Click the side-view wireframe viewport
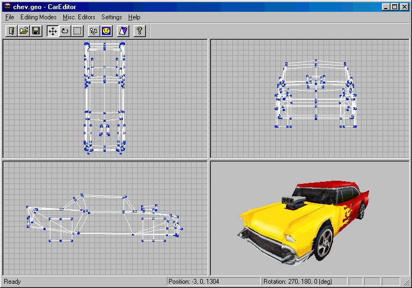Viewport: 412px width, 288px height. pyautogui.click(x=105, y=218)
